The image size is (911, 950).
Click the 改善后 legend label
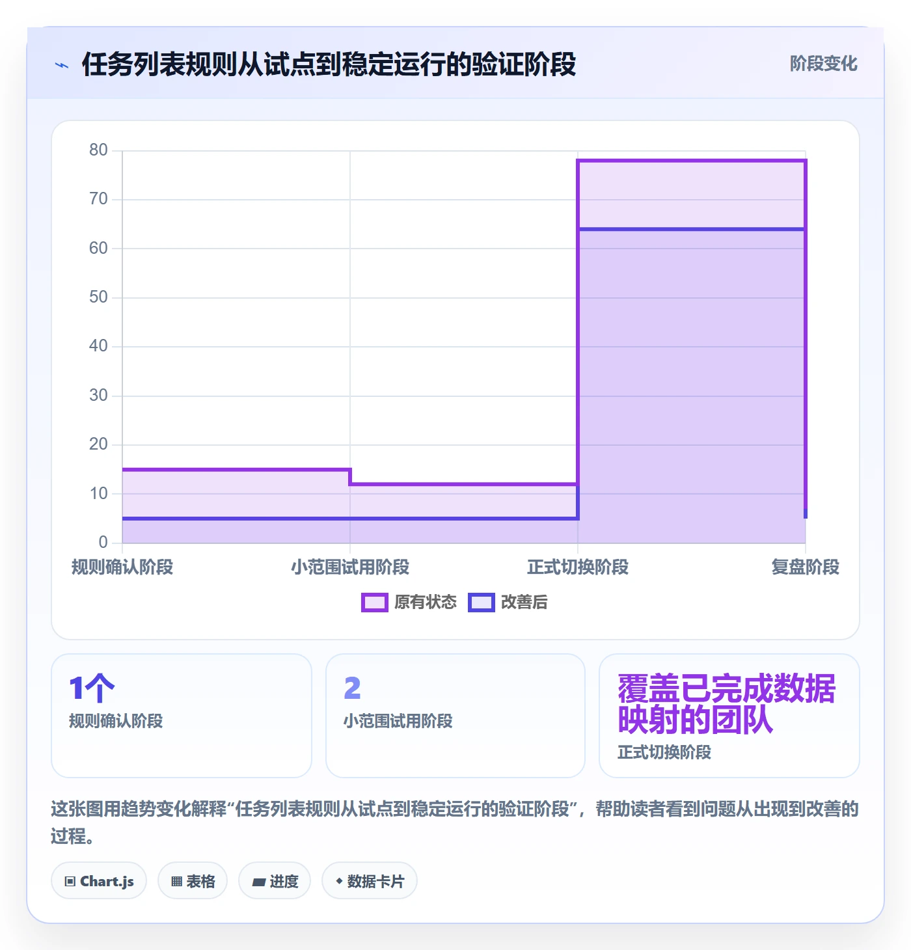click(x=524, y=603)
